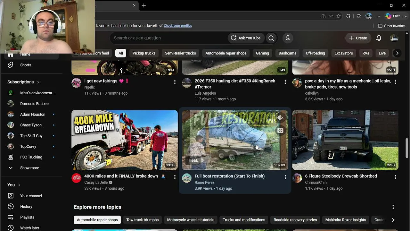The width and height of the screenshot is (410, 231).
Task: Open the tracking prevention eye icon
Action: [x=331, y=16]
